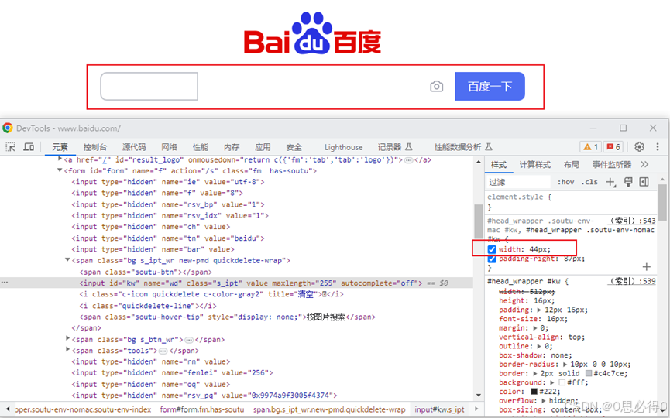
Task: Expand the padding shorthand triangle
Action: click(x=539, y=310)
